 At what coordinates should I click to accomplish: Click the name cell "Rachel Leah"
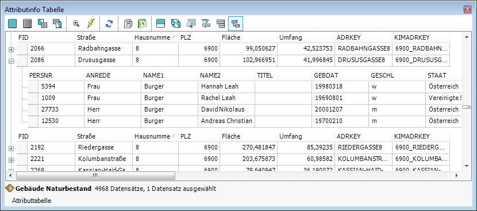click(x=226, y=98)
